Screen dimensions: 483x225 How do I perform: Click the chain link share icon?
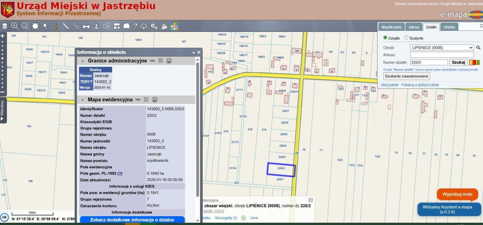coord(76,26)
